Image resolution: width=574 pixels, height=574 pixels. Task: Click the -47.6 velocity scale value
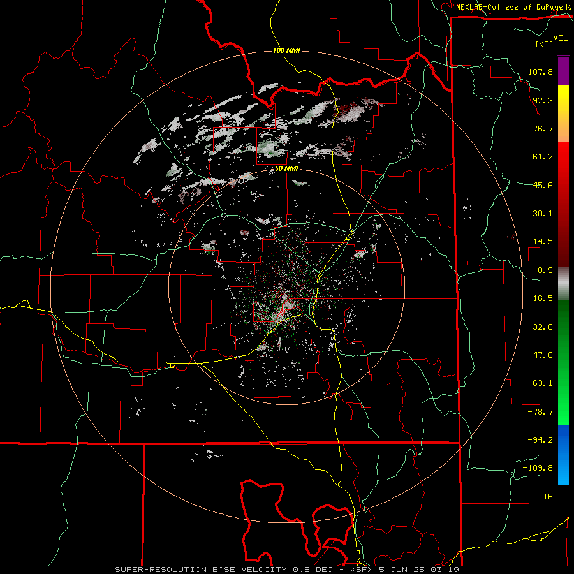540,355
